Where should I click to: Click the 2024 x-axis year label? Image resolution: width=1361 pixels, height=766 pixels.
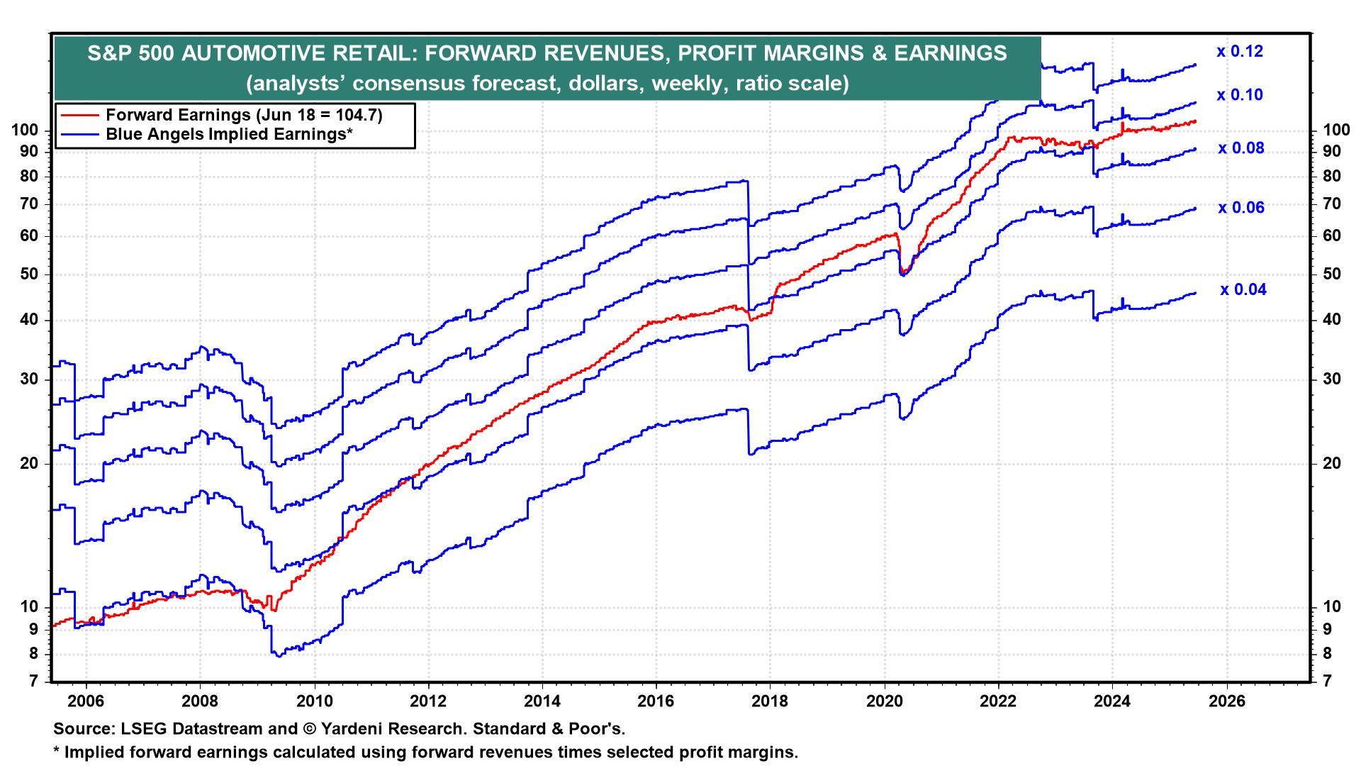click(1112, 701)
